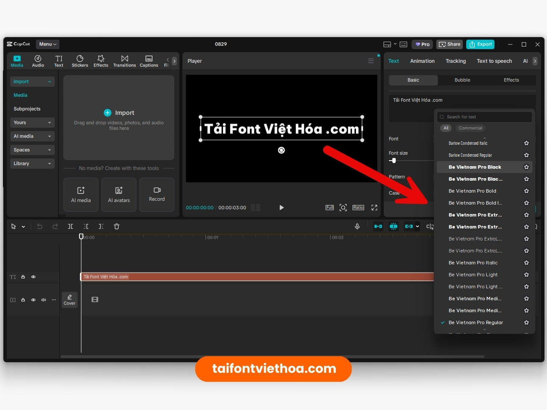Open the Transitions panel
The image size is (547, 410).
click(x=124, y=61)
